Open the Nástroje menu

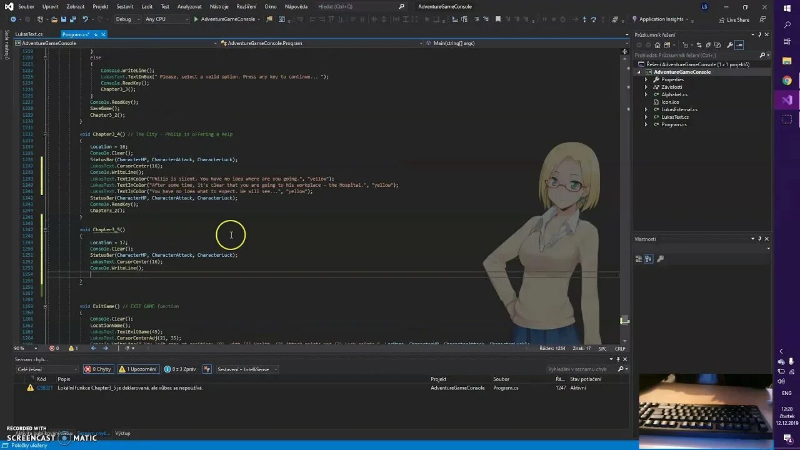[219, 6]
